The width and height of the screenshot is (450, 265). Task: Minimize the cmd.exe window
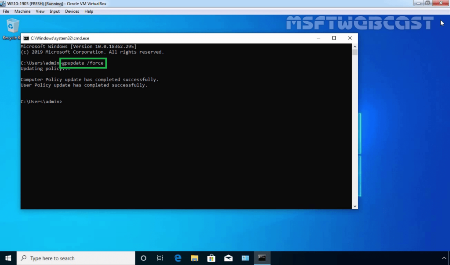(x=319, y=38)
